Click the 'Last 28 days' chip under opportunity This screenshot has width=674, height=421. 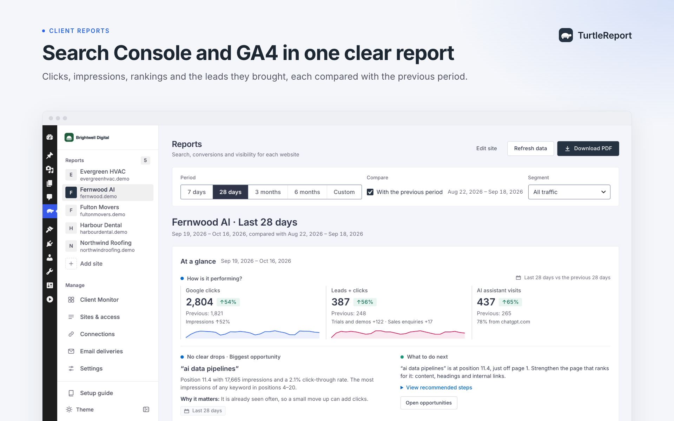coord(203,410)
